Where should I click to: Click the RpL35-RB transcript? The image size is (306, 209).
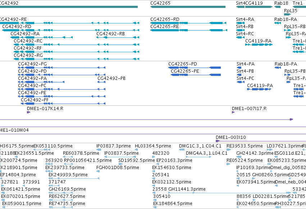coord(287,30)
